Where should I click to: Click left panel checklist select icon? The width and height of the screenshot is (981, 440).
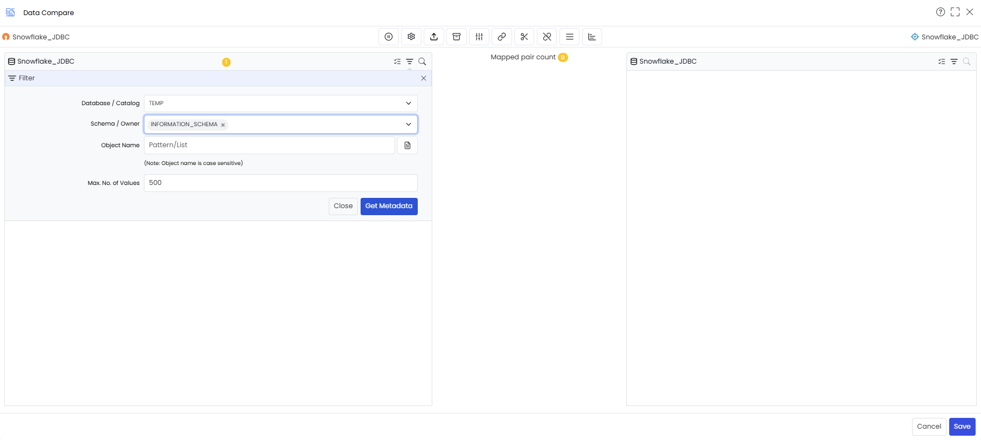397,61
